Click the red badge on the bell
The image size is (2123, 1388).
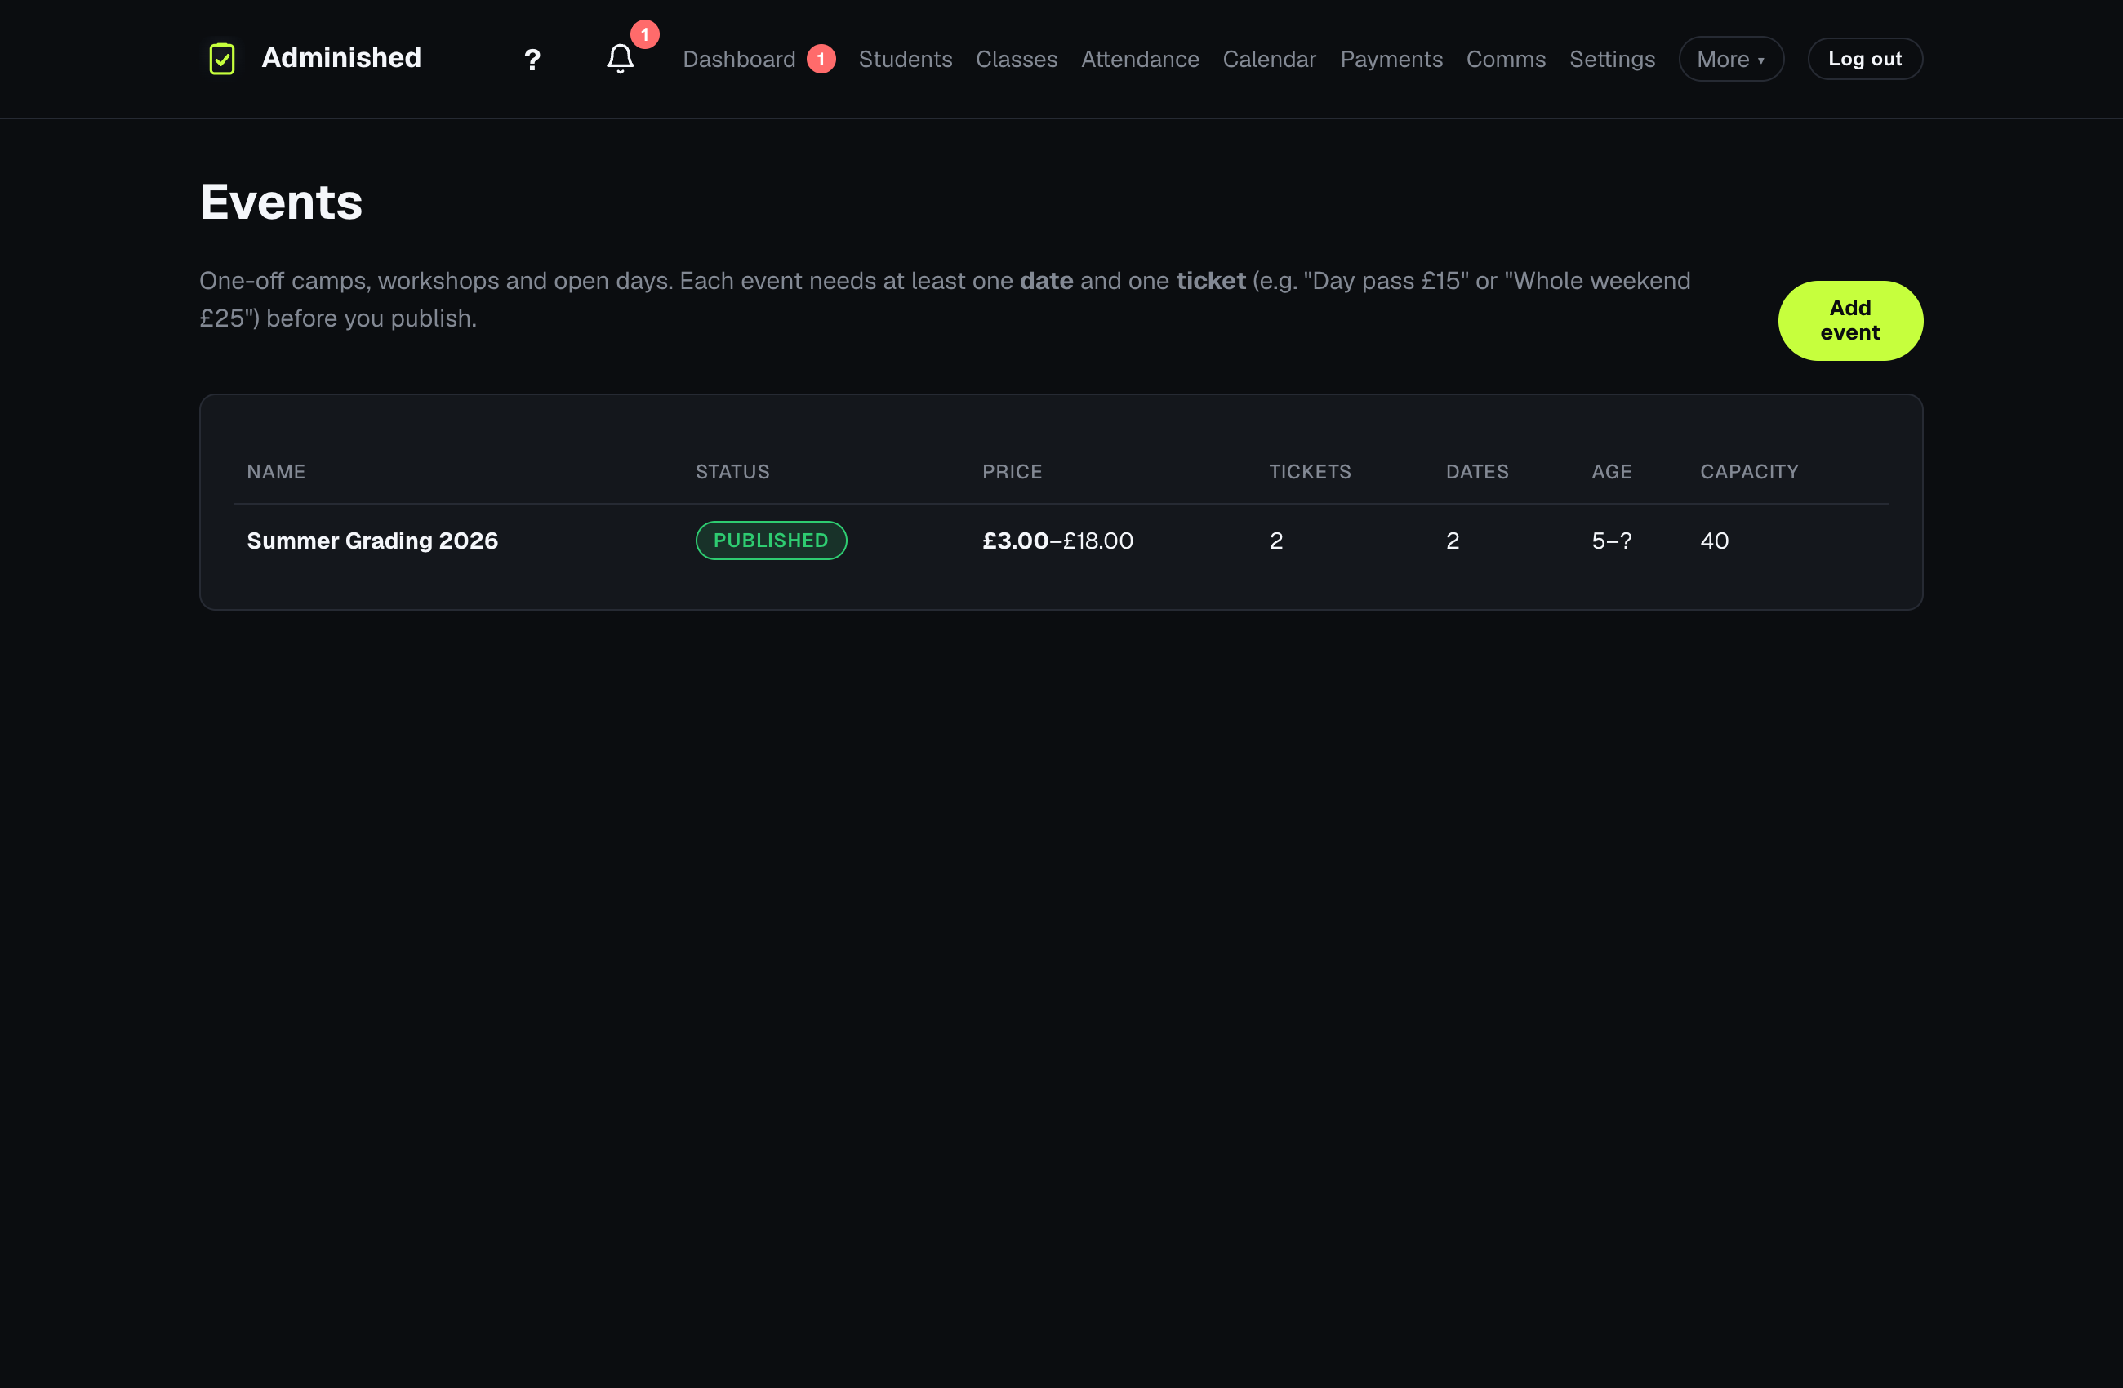[x=645, y=34]
